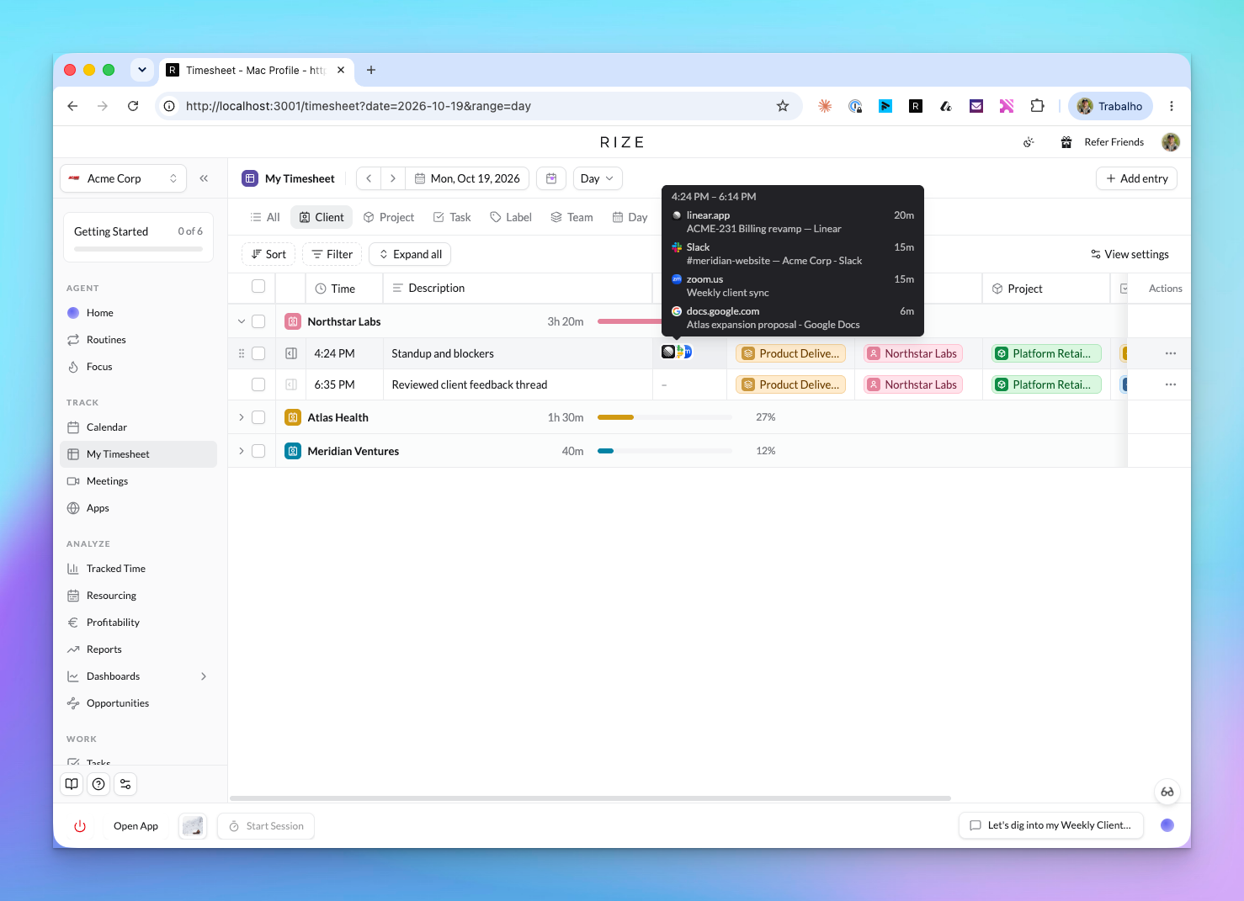Go to next day arrow
The height and width of the screenshot is (901, 1244).
point(393,178)
